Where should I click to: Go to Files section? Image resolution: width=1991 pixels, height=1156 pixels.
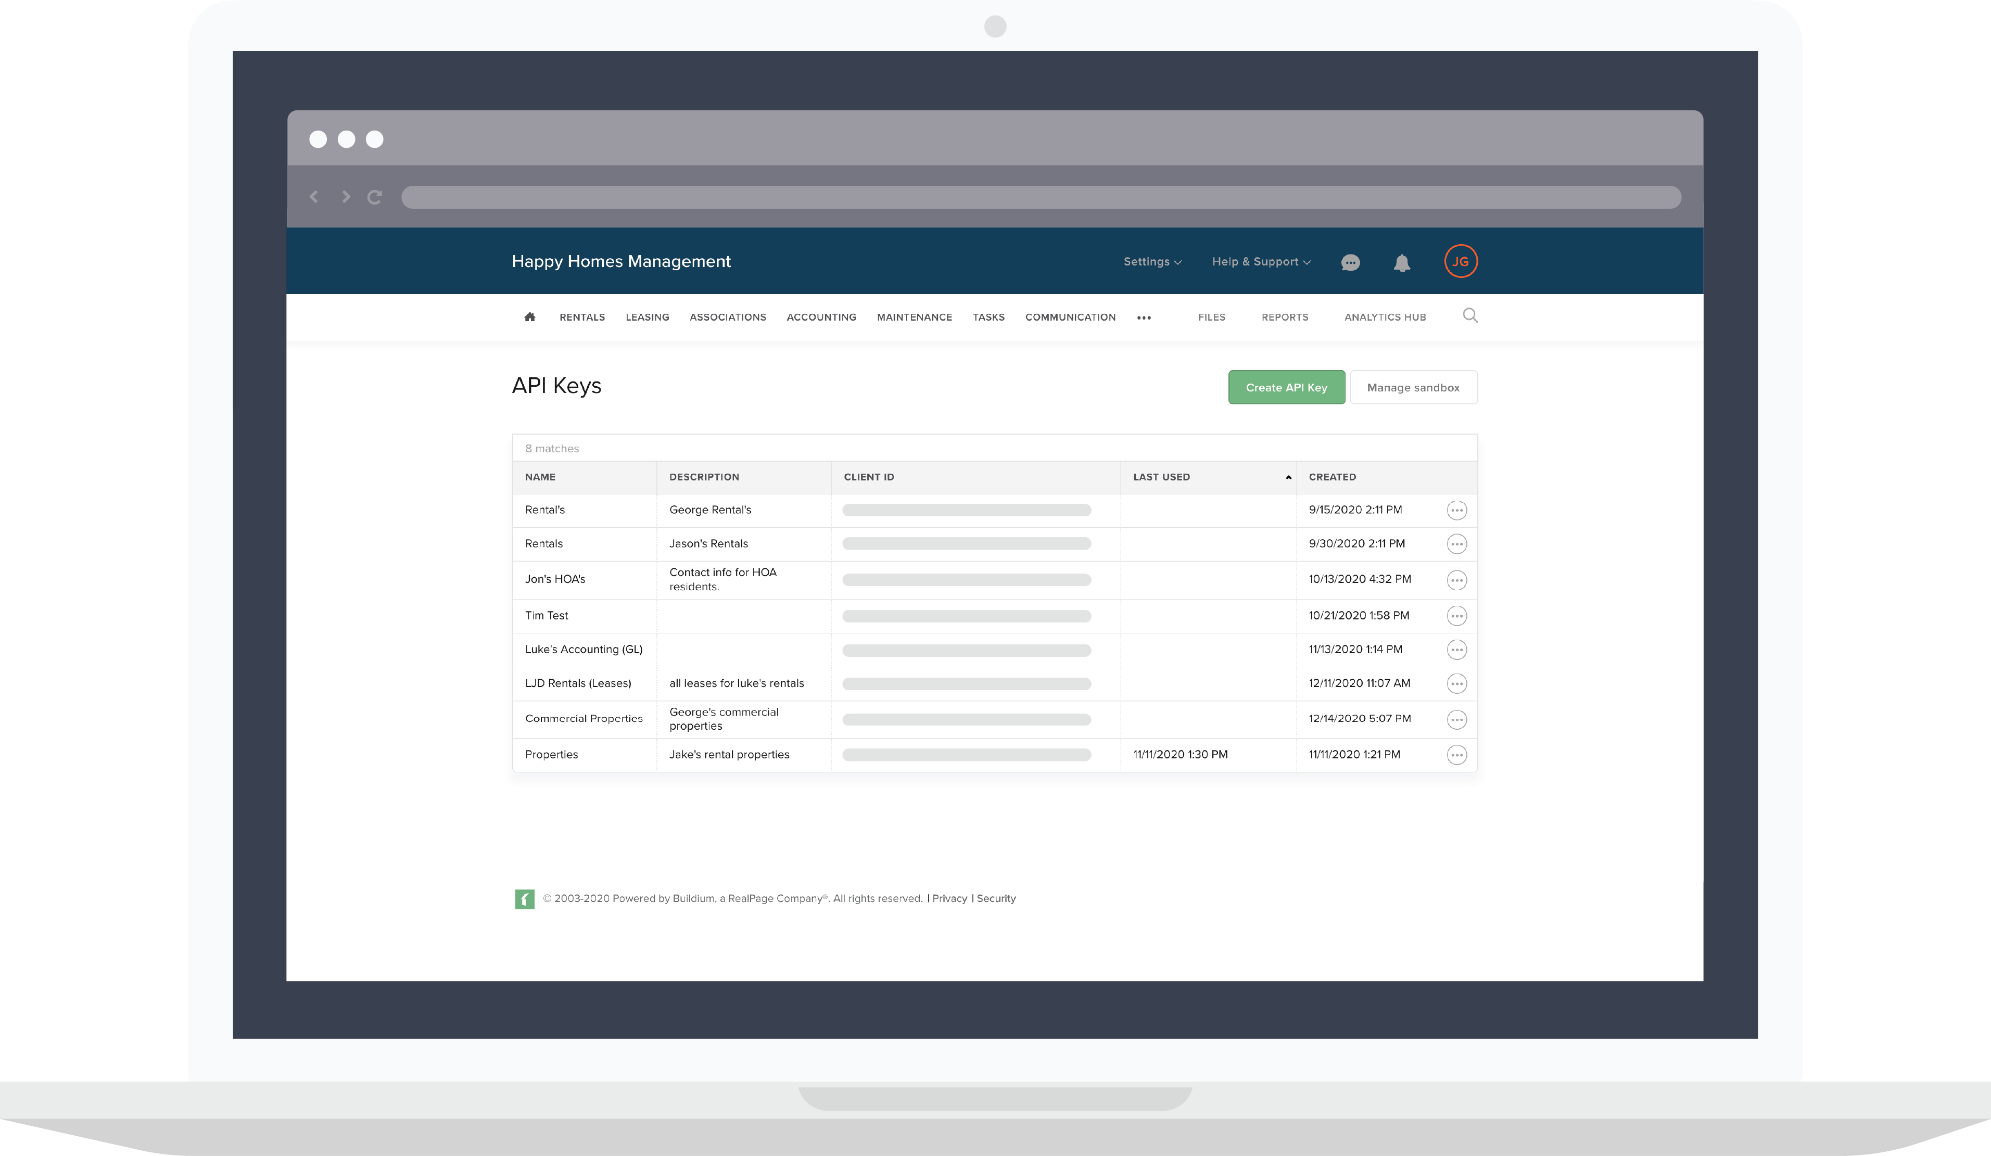(1211, 317)
